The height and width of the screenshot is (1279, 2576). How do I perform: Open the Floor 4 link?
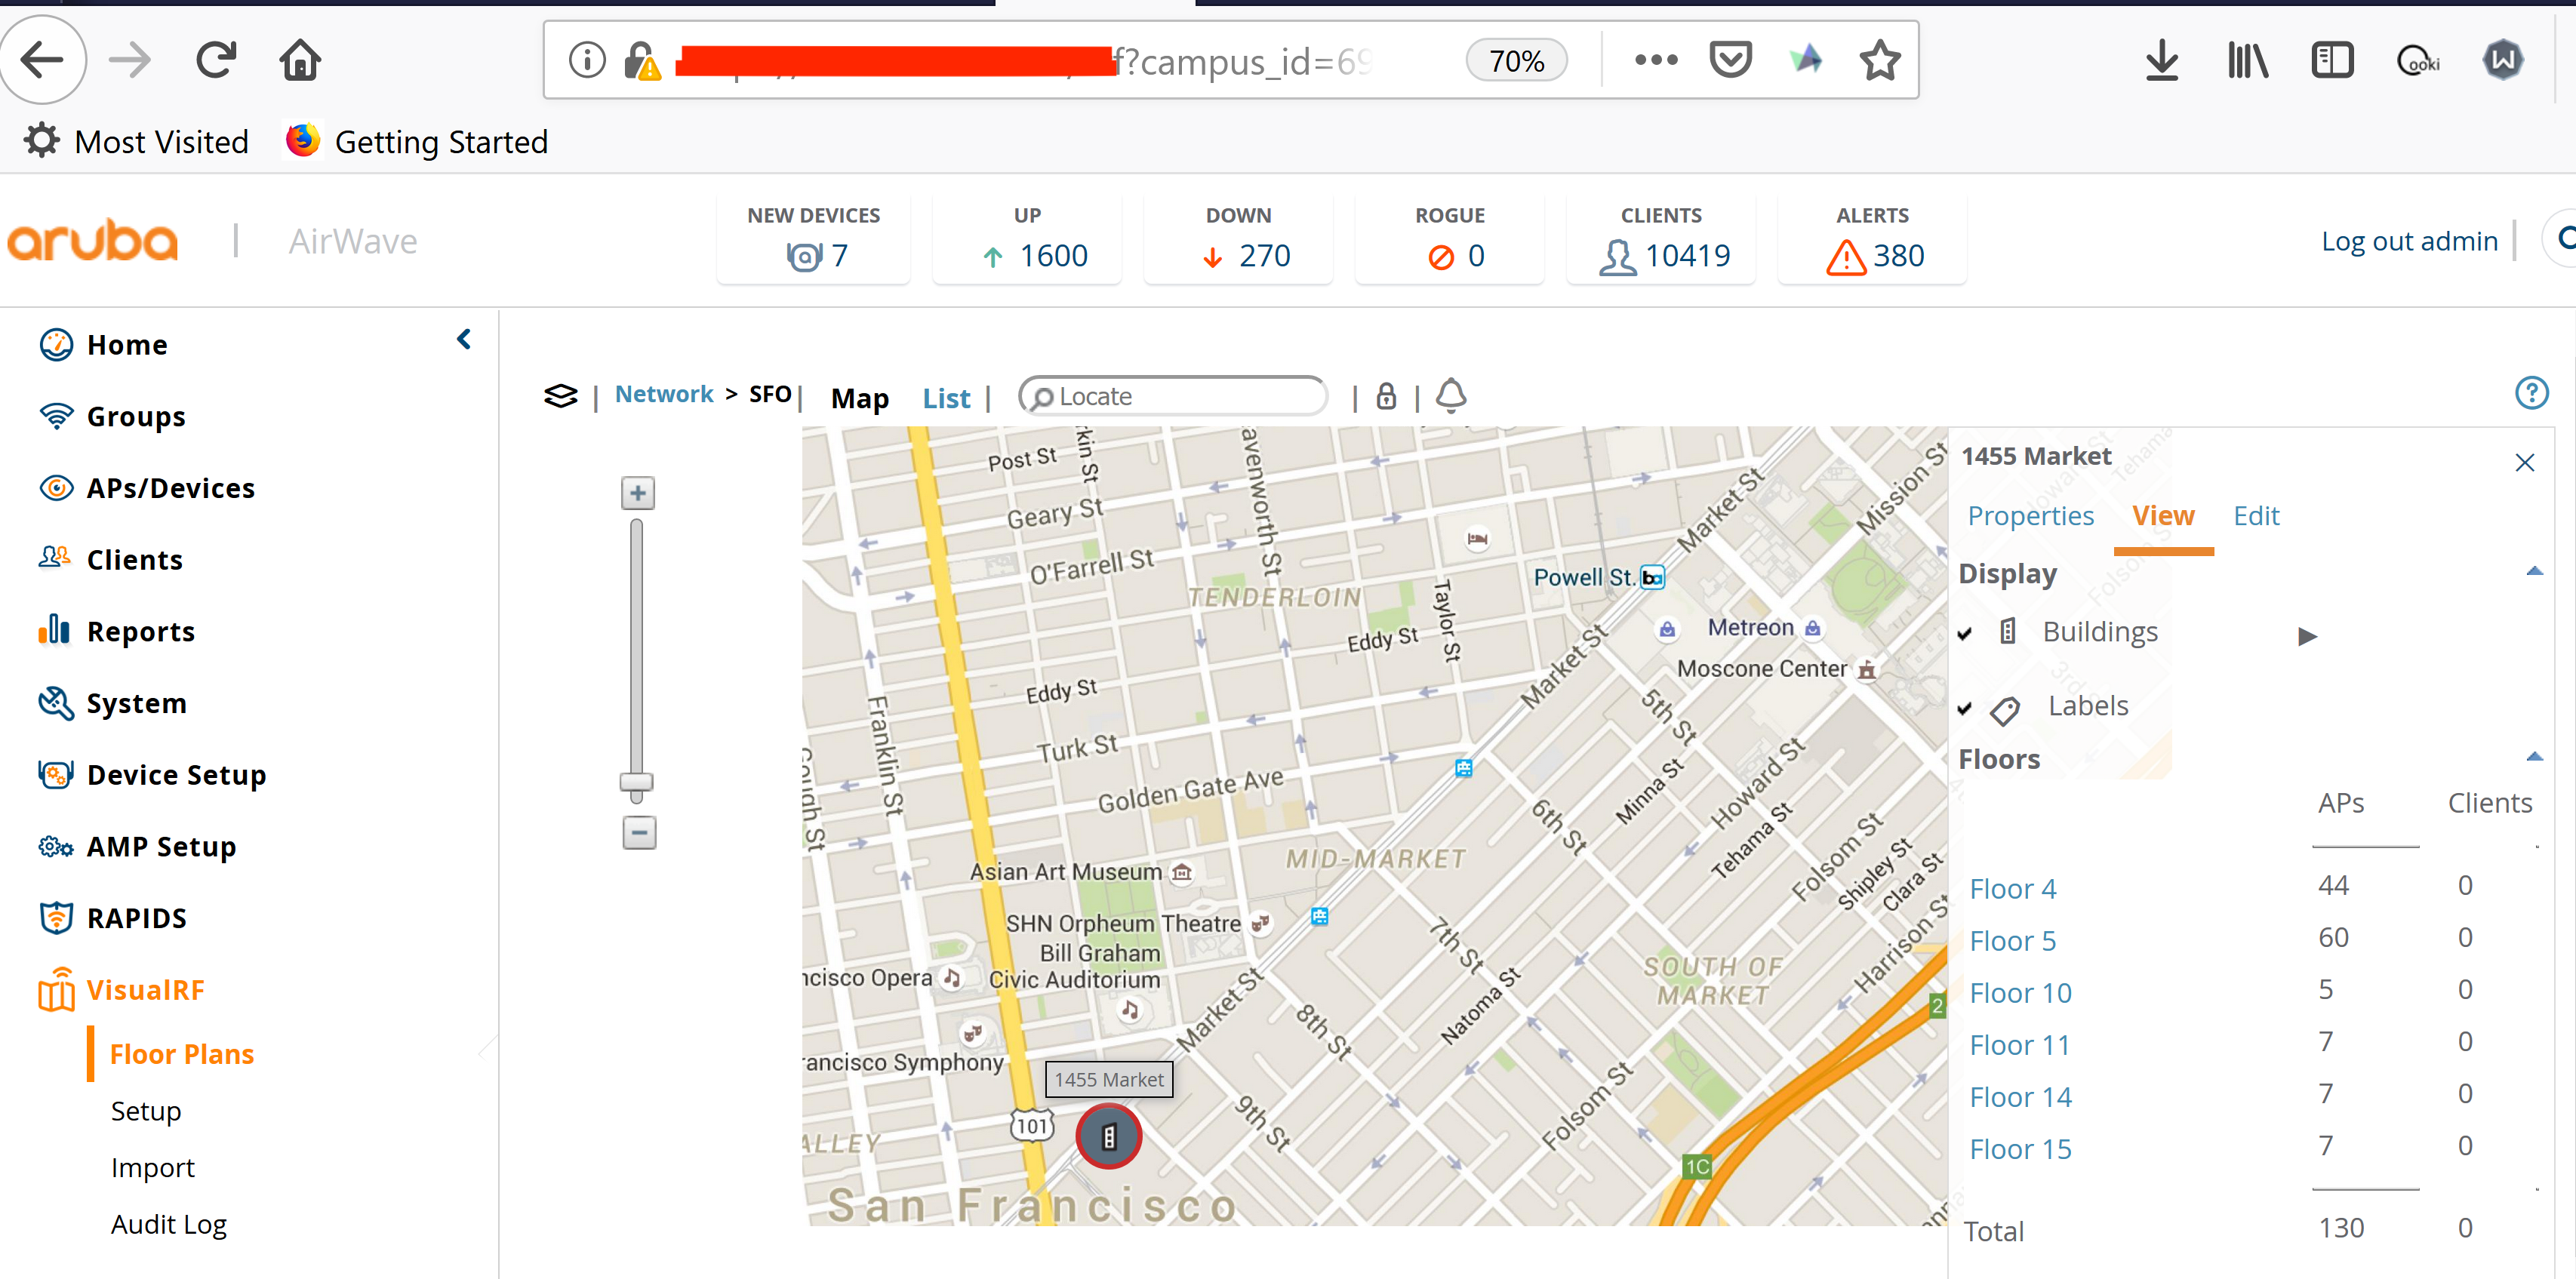click(x=2012, y=889)
